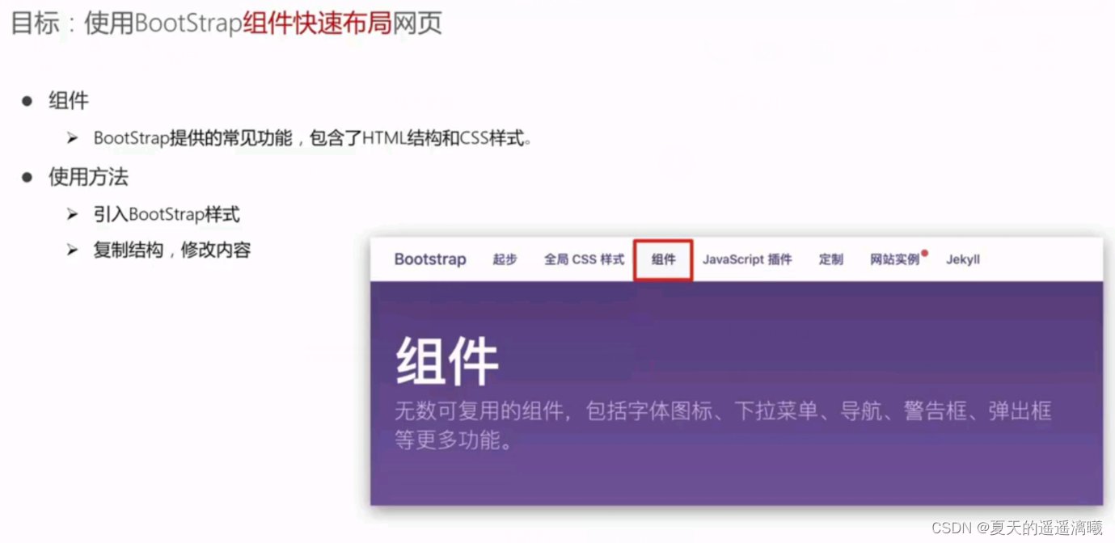Click the Bootstrap brand link
The image size is (1115, 543).
point(430,259)
